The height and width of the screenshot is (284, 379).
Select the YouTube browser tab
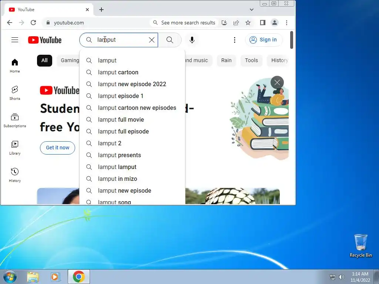tap(48, 10)
